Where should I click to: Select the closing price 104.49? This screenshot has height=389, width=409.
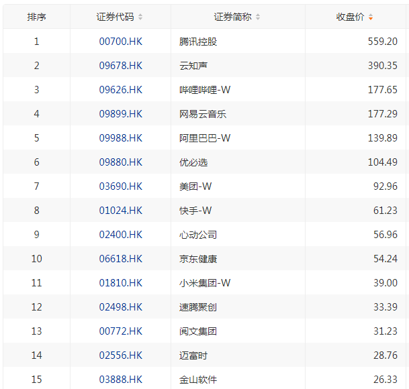pyautogui.click(x=382, y=162)
